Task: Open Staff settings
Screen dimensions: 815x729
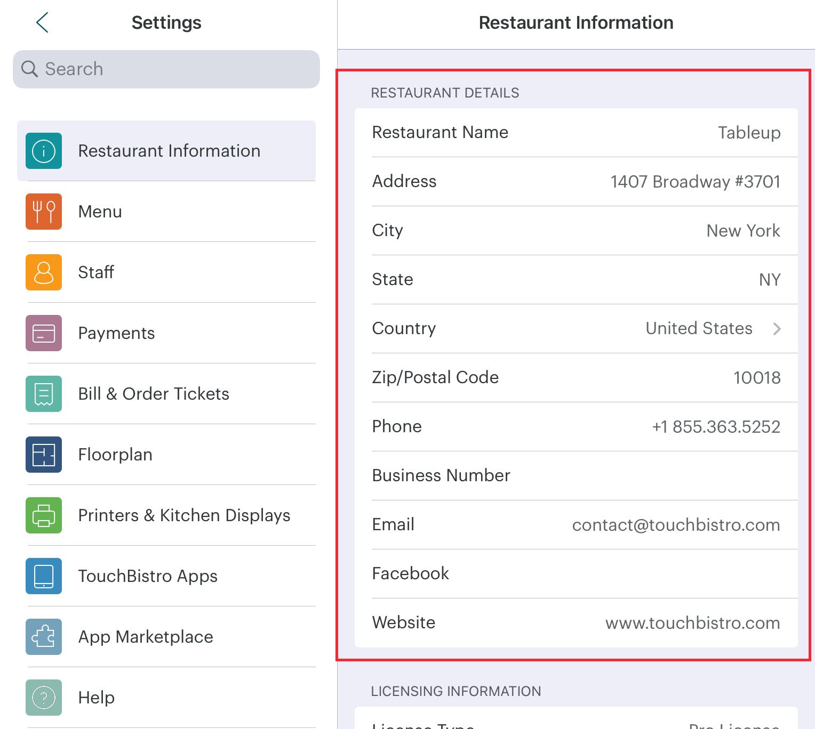Action: [x=166, y=272]
